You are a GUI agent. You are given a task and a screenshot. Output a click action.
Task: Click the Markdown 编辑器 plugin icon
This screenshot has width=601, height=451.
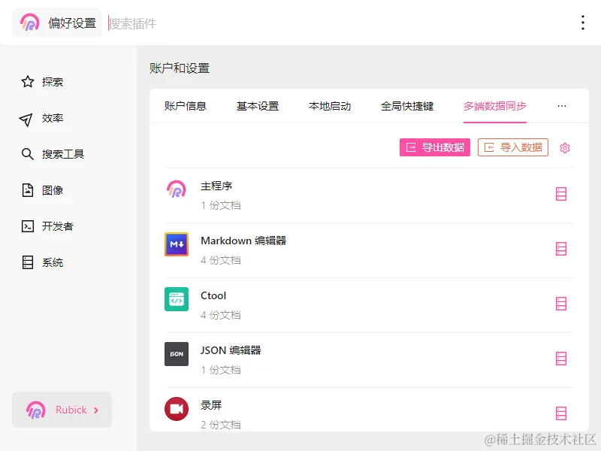(x=177, y=244)
